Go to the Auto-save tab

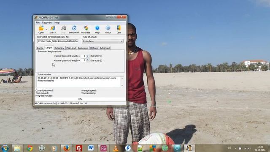83,48
